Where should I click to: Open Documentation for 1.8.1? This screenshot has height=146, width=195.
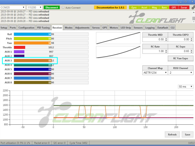(110, 7)
